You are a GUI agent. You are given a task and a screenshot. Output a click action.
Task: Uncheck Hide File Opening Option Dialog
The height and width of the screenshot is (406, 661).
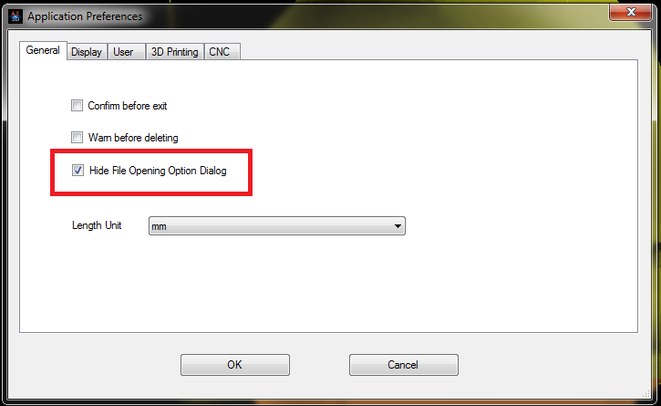tap(77, 171)
